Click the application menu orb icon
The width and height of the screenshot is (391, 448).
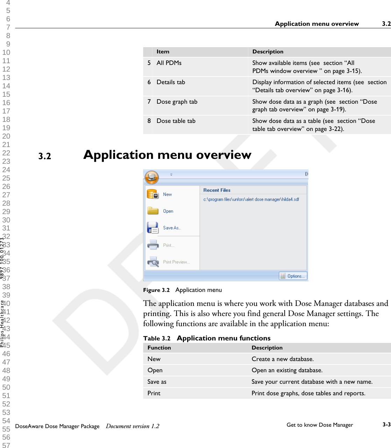(151, 177)
